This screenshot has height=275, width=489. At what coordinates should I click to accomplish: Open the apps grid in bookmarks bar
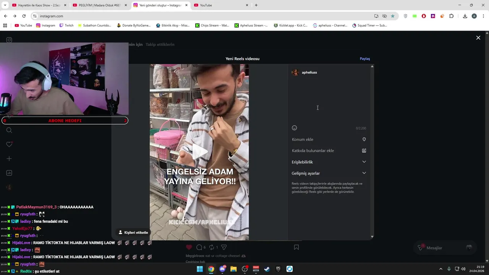pyautogui.click(x=5, y=26)
